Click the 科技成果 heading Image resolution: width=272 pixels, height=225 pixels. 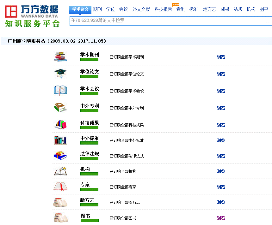pos(90,123)
